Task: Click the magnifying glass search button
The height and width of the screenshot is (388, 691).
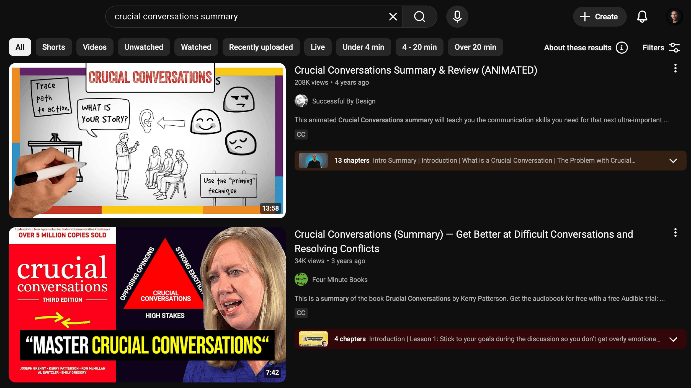Action: (x=419, y=17)
